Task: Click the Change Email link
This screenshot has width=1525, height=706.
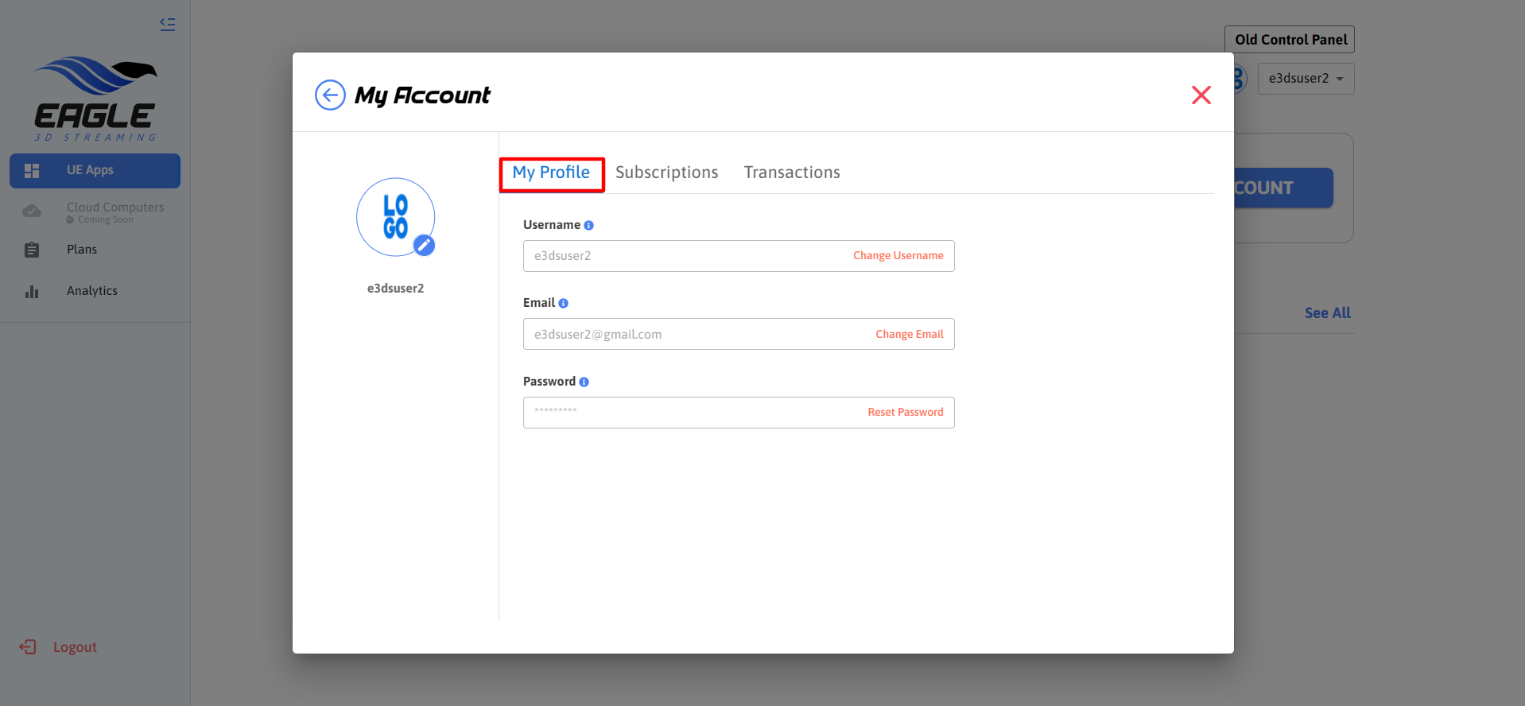Action: (x=909, y=335)
